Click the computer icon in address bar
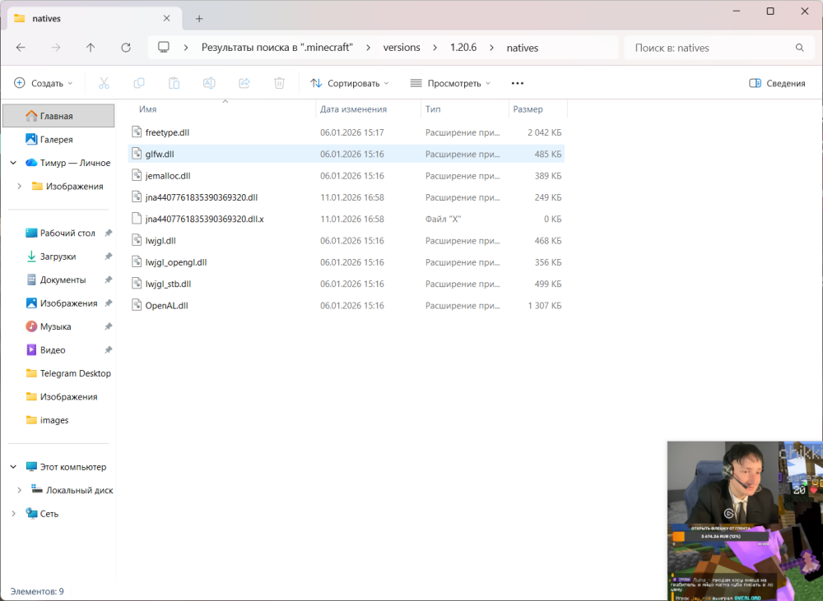The image size is (823, 601). (164, 47)
